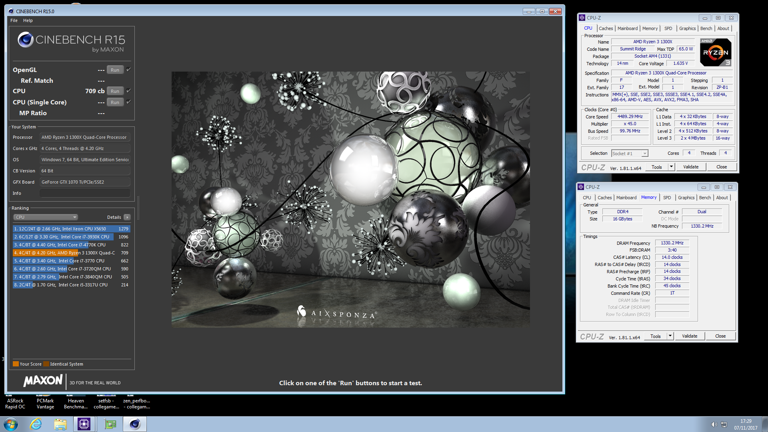This screenshot has width=768, height=432.
Task: Open the Ranking CPU dropdown
Action: [x=46, y=217]
